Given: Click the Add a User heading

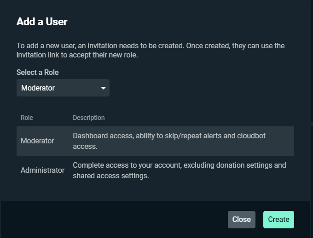Looking at the screenshot, I should tap(42, 22).
